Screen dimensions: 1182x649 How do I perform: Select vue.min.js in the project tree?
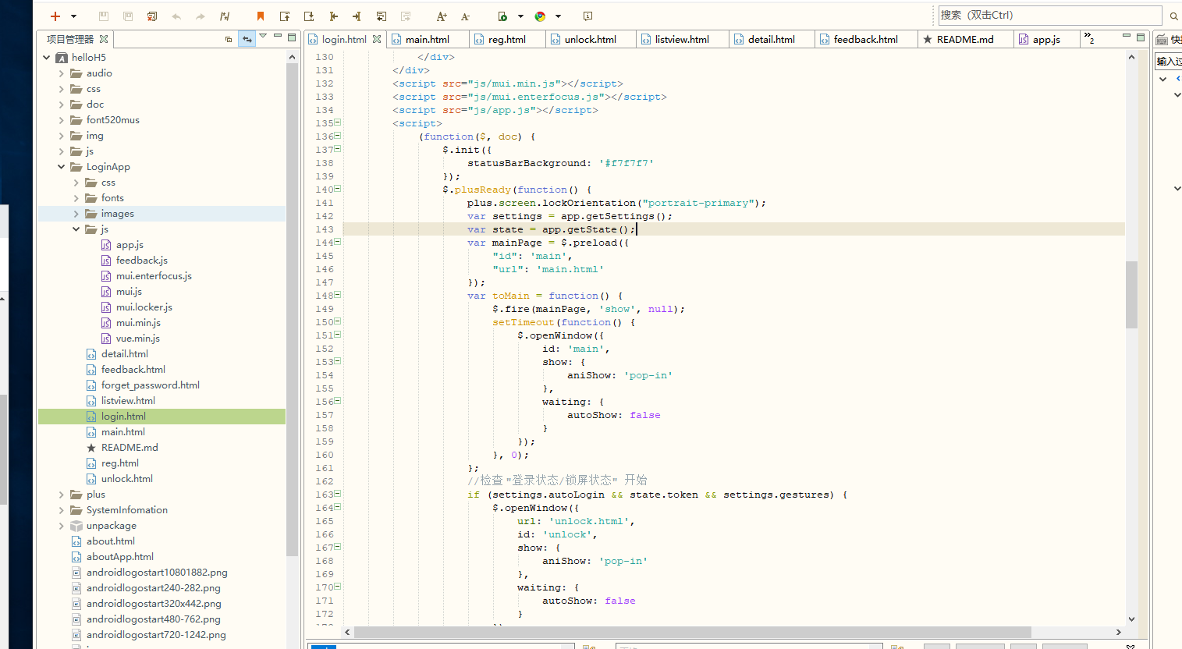tap(137, 338)
